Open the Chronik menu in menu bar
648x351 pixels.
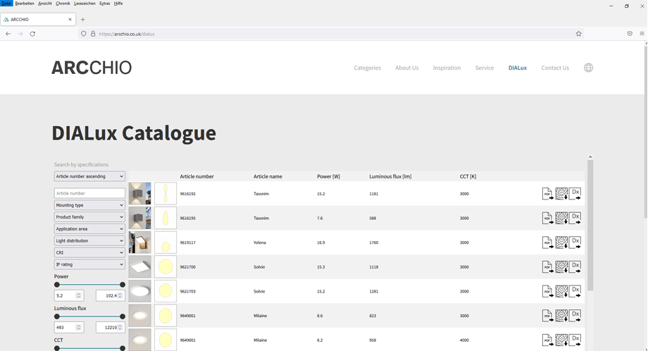tap(63, 4)
